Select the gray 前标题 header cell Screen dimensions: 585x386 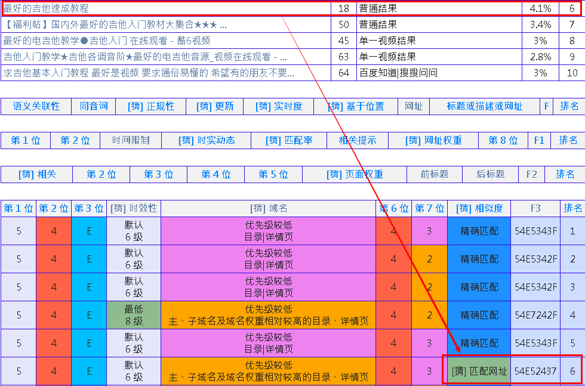click(x=435, y=174)
